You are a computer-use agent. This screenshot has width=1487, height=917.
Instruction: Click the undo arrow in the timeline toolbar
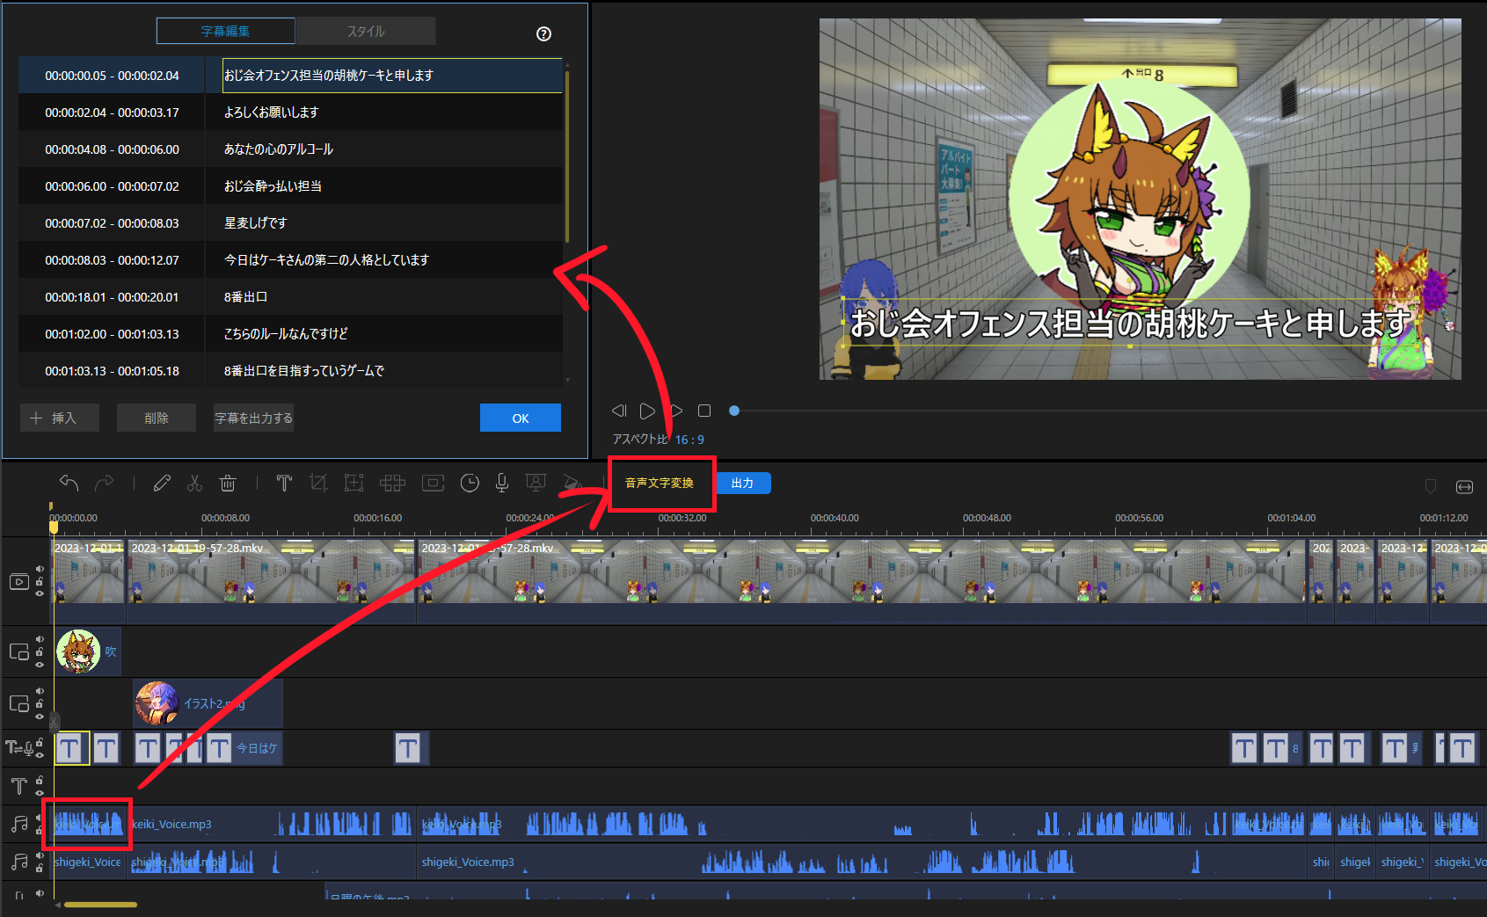[69, 483]
